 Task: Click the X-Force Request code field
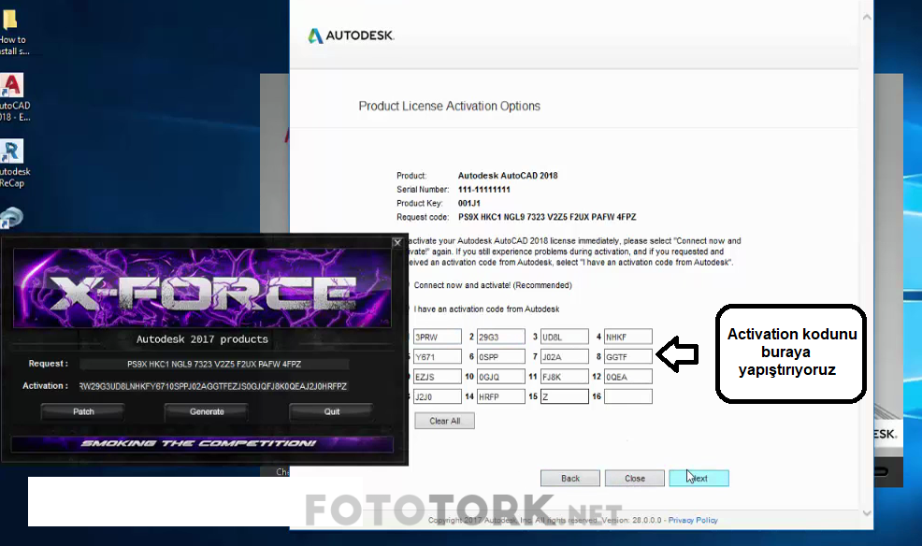point(214,365)
